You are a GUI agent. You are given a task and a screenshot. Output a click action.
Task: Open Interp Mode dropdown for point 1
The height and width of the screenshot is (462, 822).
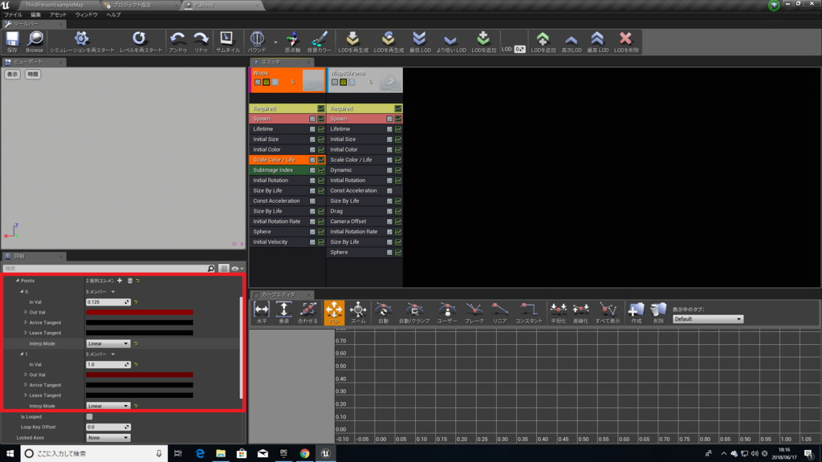pyautogui.click(x=108, y=406)
